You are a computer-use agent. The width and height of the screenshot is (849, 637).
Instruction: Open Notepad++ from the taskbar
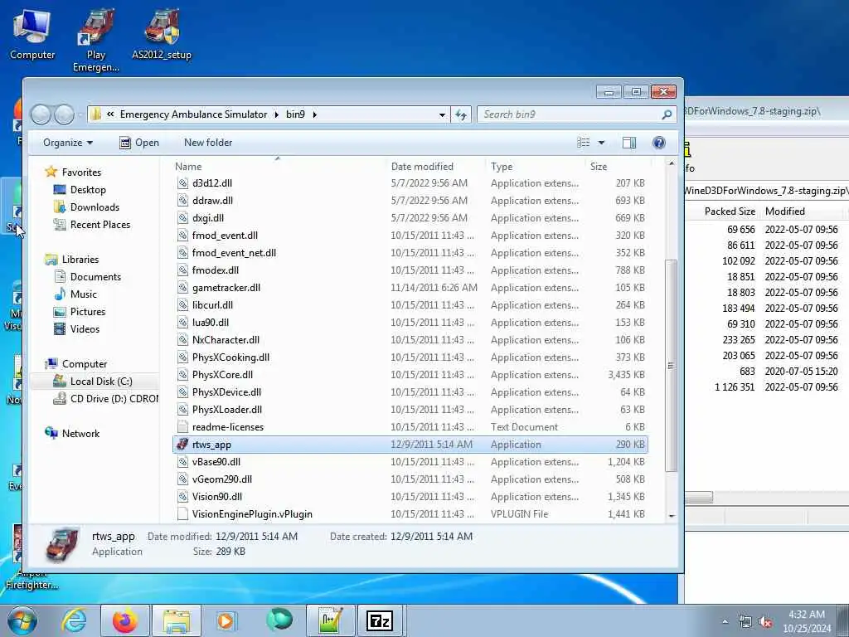(x=331, y=620)
